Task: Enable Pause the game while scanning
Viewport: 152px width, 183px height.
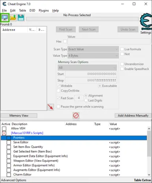Action: pos(58,106)
